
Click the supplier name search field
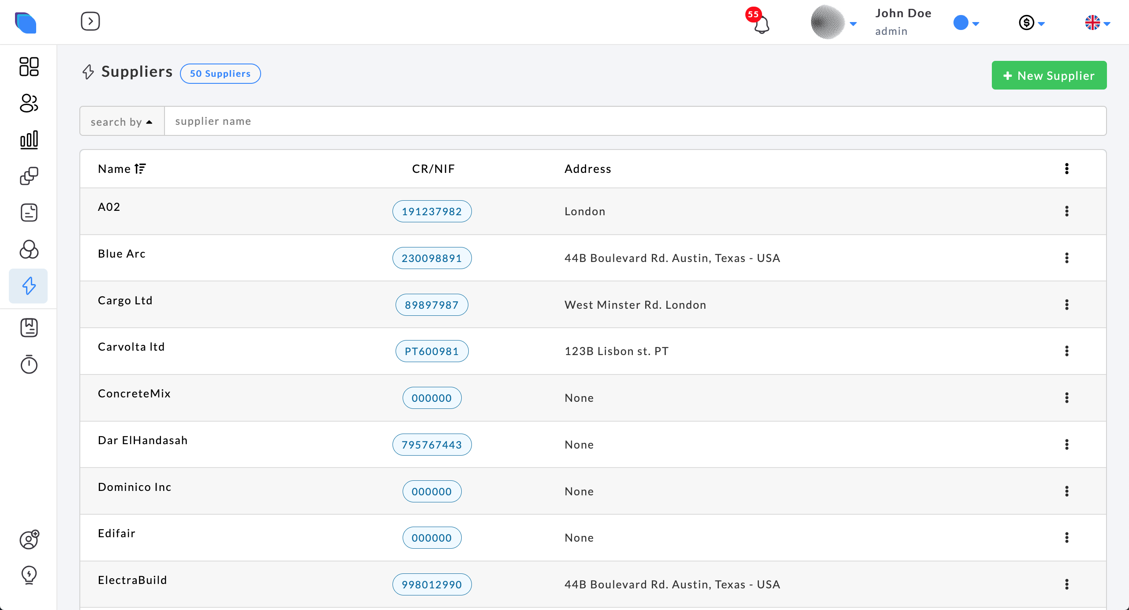coord(635,121)
